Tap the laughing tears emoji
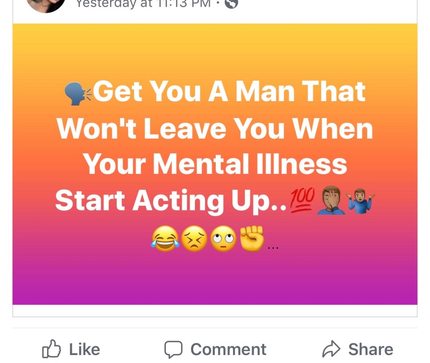Image resolution: width=430 pixels, height=363 pixels. click(165, 239)
